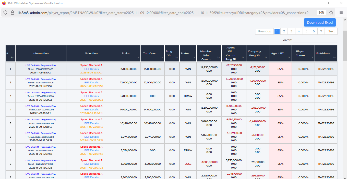This screenshot has height=179, width=347.
Task: Open BET Details link in row 3
Action: [91, 96]
